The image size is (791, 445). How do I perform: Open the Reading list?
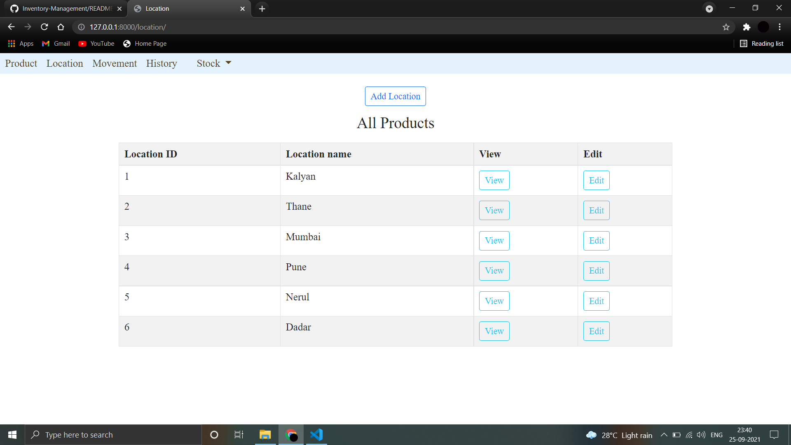click(761, 43)
